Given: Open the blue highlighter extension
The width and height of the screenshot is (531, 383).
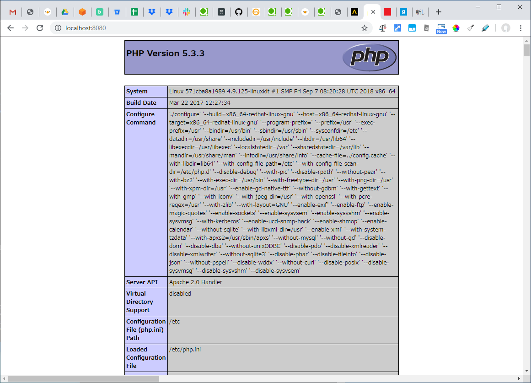Looking at the screenshot, I should tap(485, 28).
